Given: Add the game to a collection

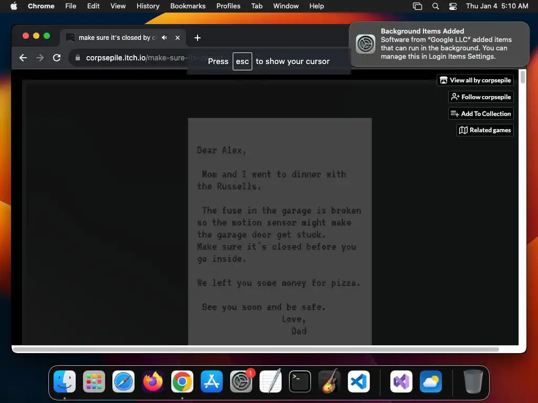Looking at the screenshot, I should tap(481, 113).
